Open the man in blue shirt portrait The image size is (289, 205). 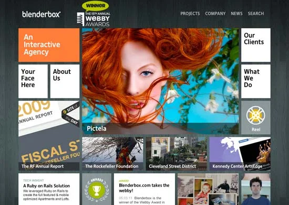(256, 189)
